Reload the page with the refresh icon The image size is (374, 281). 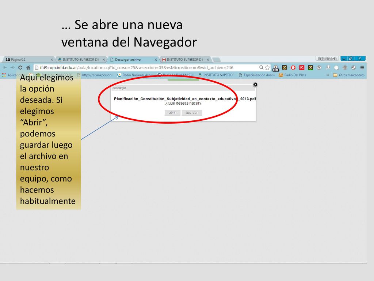point(20,68)
